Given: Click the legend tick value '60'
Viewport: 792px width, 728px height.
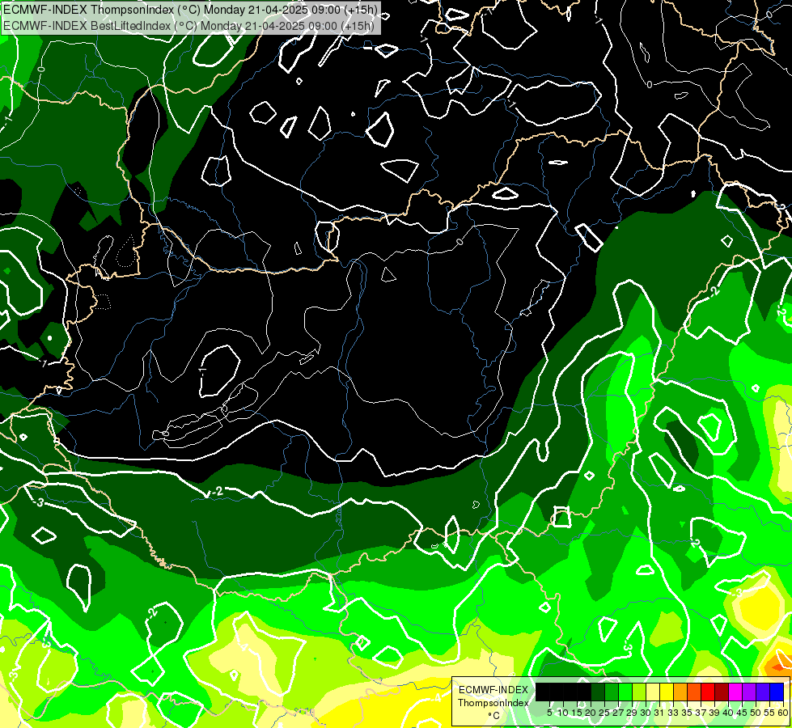Looking at the screenshot, I should tap(783, 713).
